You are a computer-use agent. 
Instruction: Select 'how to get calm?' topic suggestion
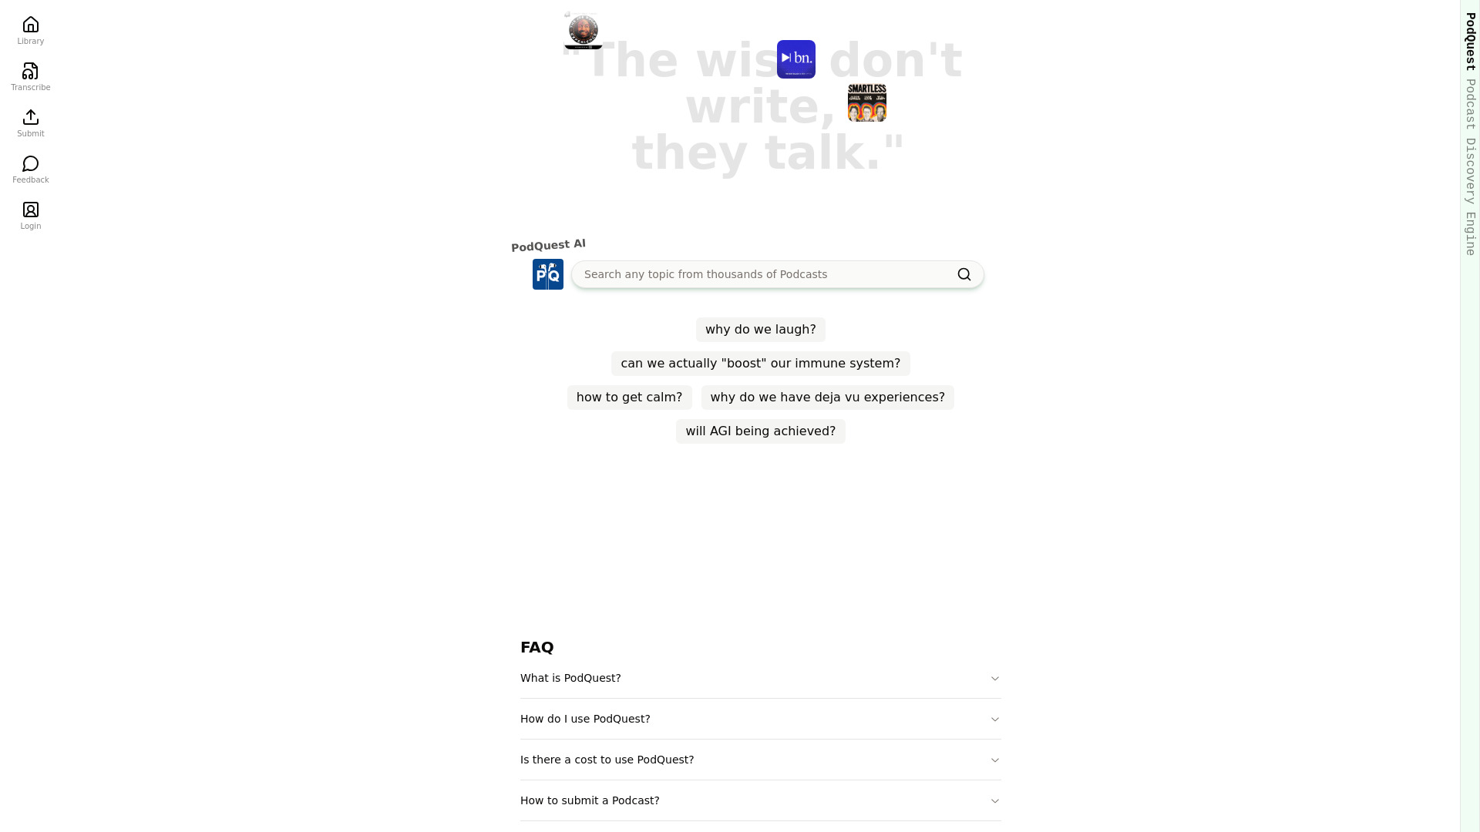pyautogui.click(x=629, y=396)
